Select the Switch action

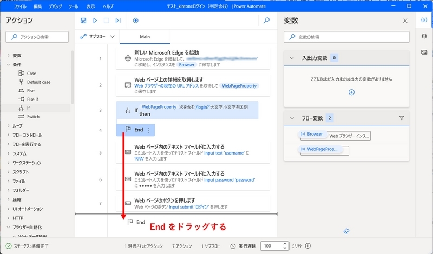click(x=33, y=117)
